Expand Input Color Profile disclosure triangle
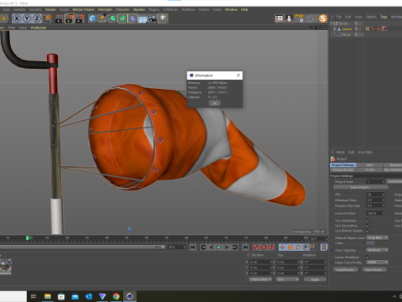 tap(332, 263)
